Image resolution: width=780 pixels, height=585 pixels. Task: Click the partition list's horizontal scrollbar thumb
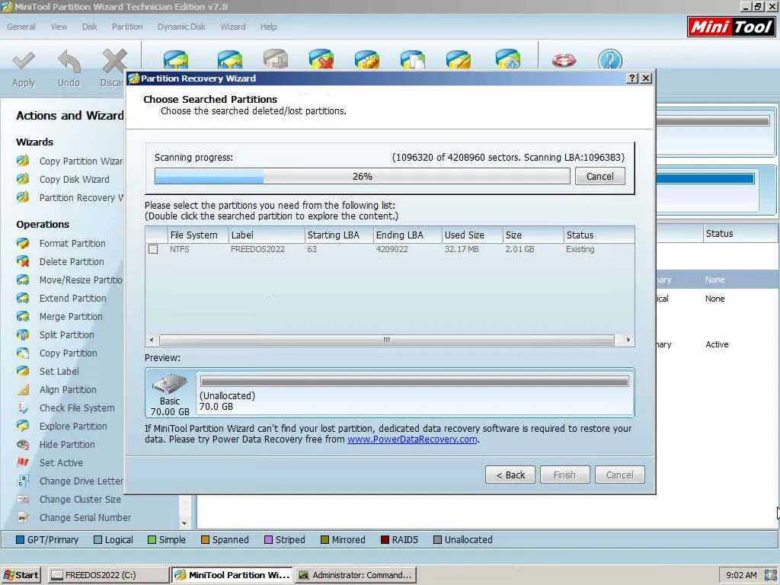click(x=386, y=340)
